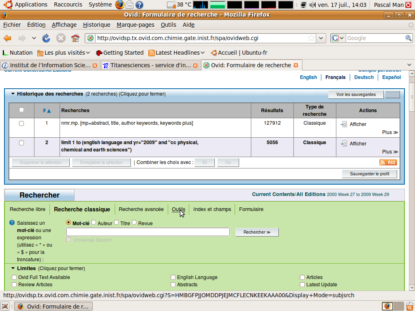Bookmark this page with the star icon
The width and height of the screenshot is (415, 311).
point(311,38)
